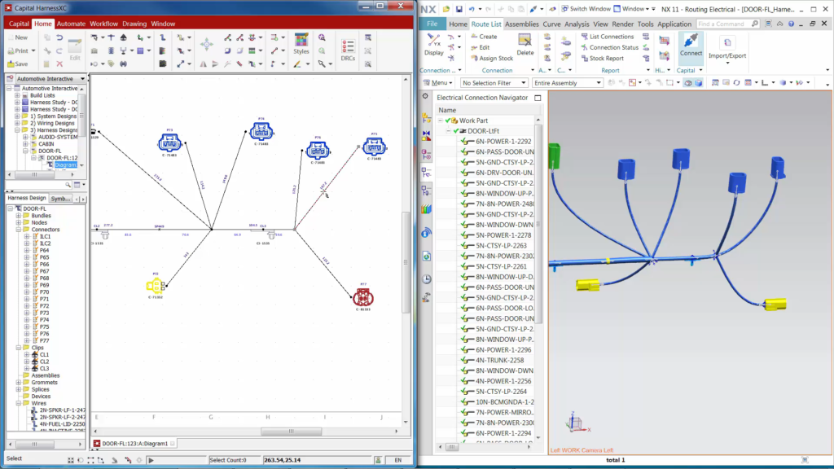The image size is (834, 469).
Task: Open Import/Export in NX ribbon
Action: (x=727, y=48)
